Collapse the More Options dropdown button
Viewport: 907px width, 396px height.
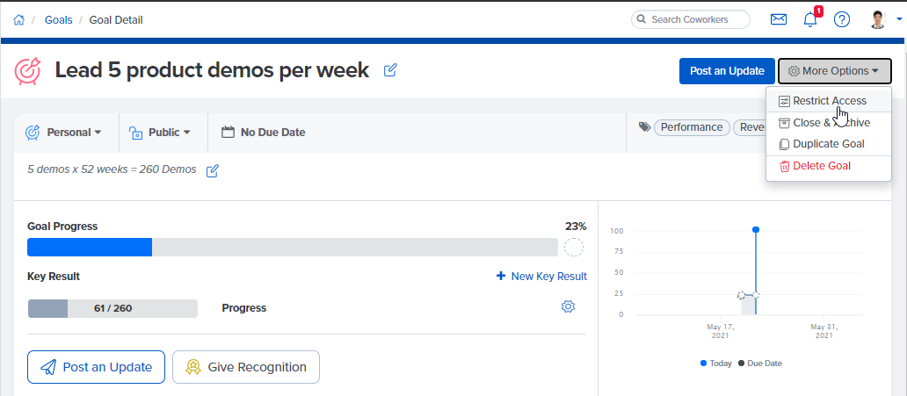click(x=834, y=71)
